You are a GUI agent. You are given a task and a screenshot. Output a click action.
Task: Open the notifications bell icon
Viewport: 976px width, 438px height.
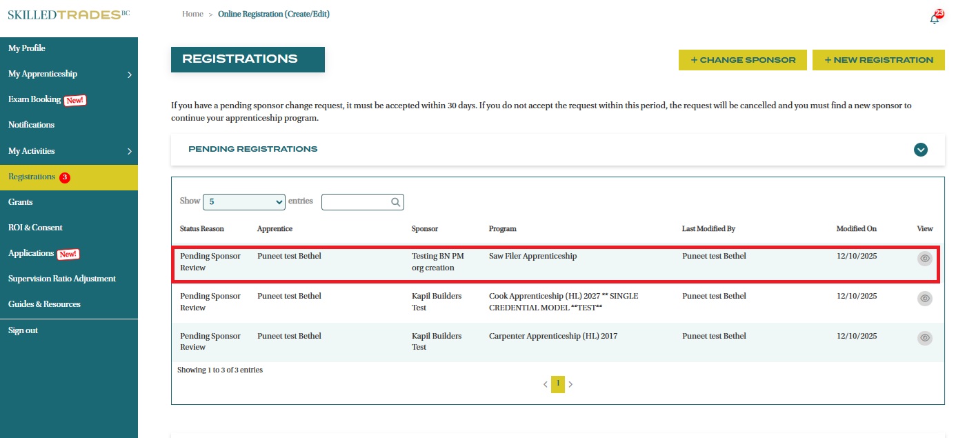[x=935, y=19]
